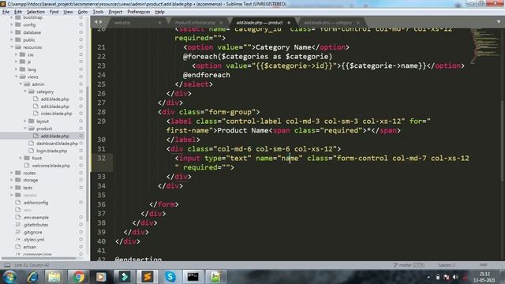The height and width of the screenshot is (284, 505).
Task: Open the View menu
Action: [68, 12]
